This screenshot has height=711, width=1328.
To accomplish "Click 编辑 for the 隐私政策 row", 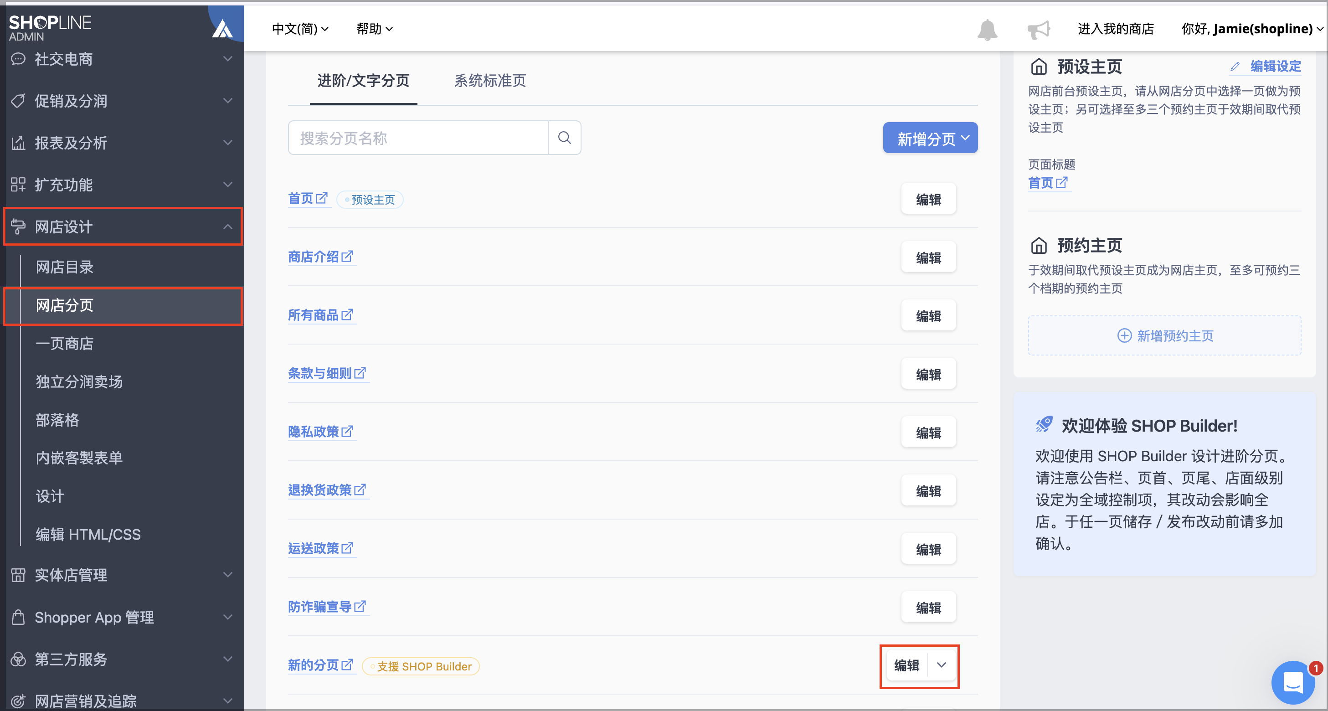I will pyautogui.click(x=928, y=432).
